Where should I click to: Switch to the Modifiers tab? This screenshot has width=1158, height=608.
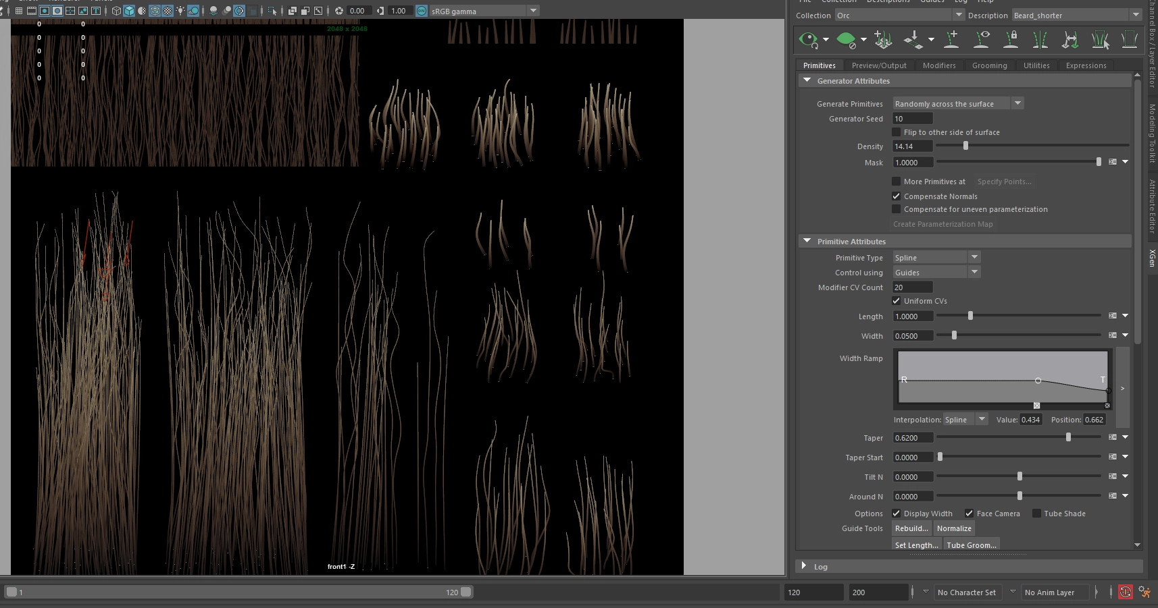pyautogui.click(x=939, y=65)
